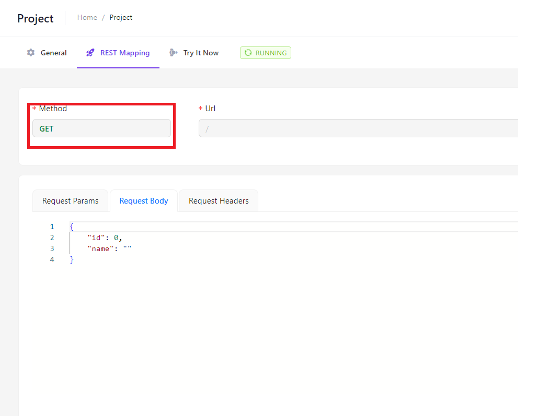The height and width of the screenshot is (416, 538).
Task: Select the Request Body tab
Action: (144, 201)
